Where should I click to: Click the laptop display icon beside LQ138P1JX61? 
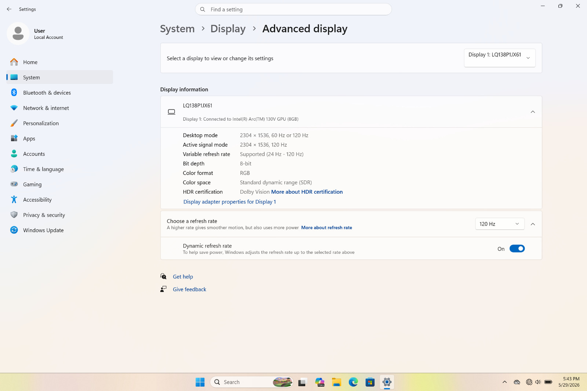pos(171,112)
